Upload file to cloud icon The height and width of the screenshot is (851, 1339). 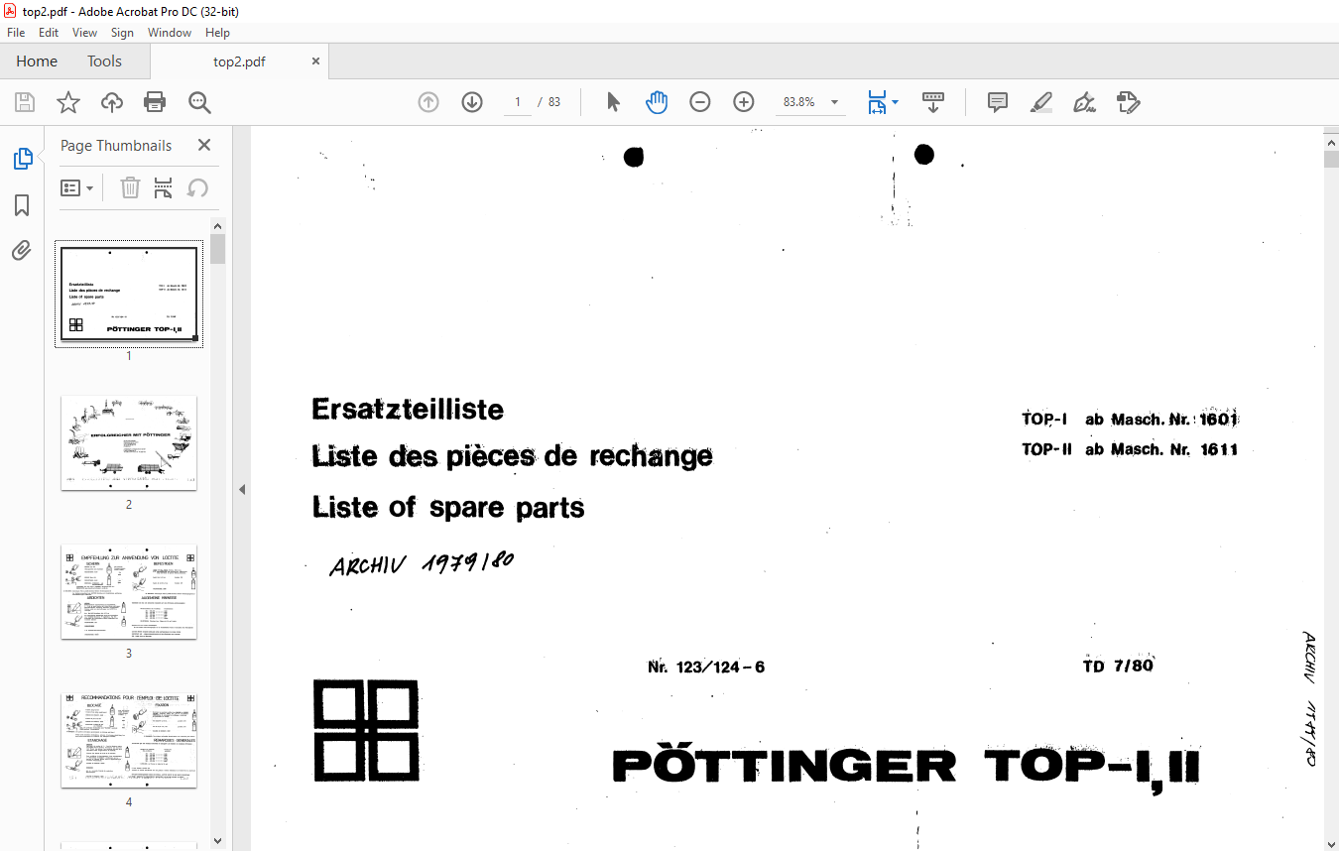tap(112, 102)
